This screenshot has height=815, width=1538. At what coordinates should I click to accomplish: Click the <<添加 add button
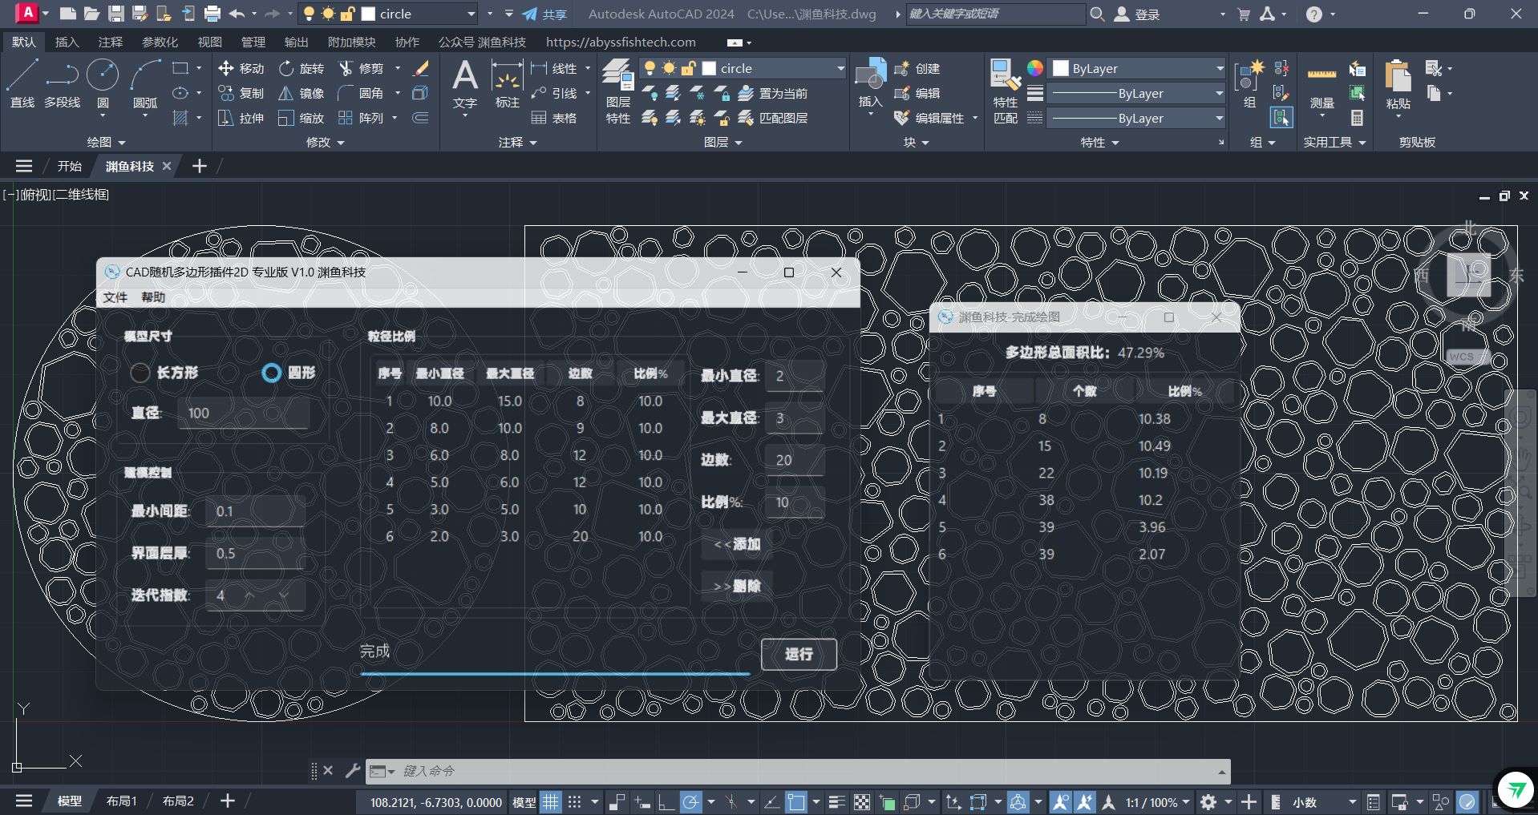[x=736, y=544]
